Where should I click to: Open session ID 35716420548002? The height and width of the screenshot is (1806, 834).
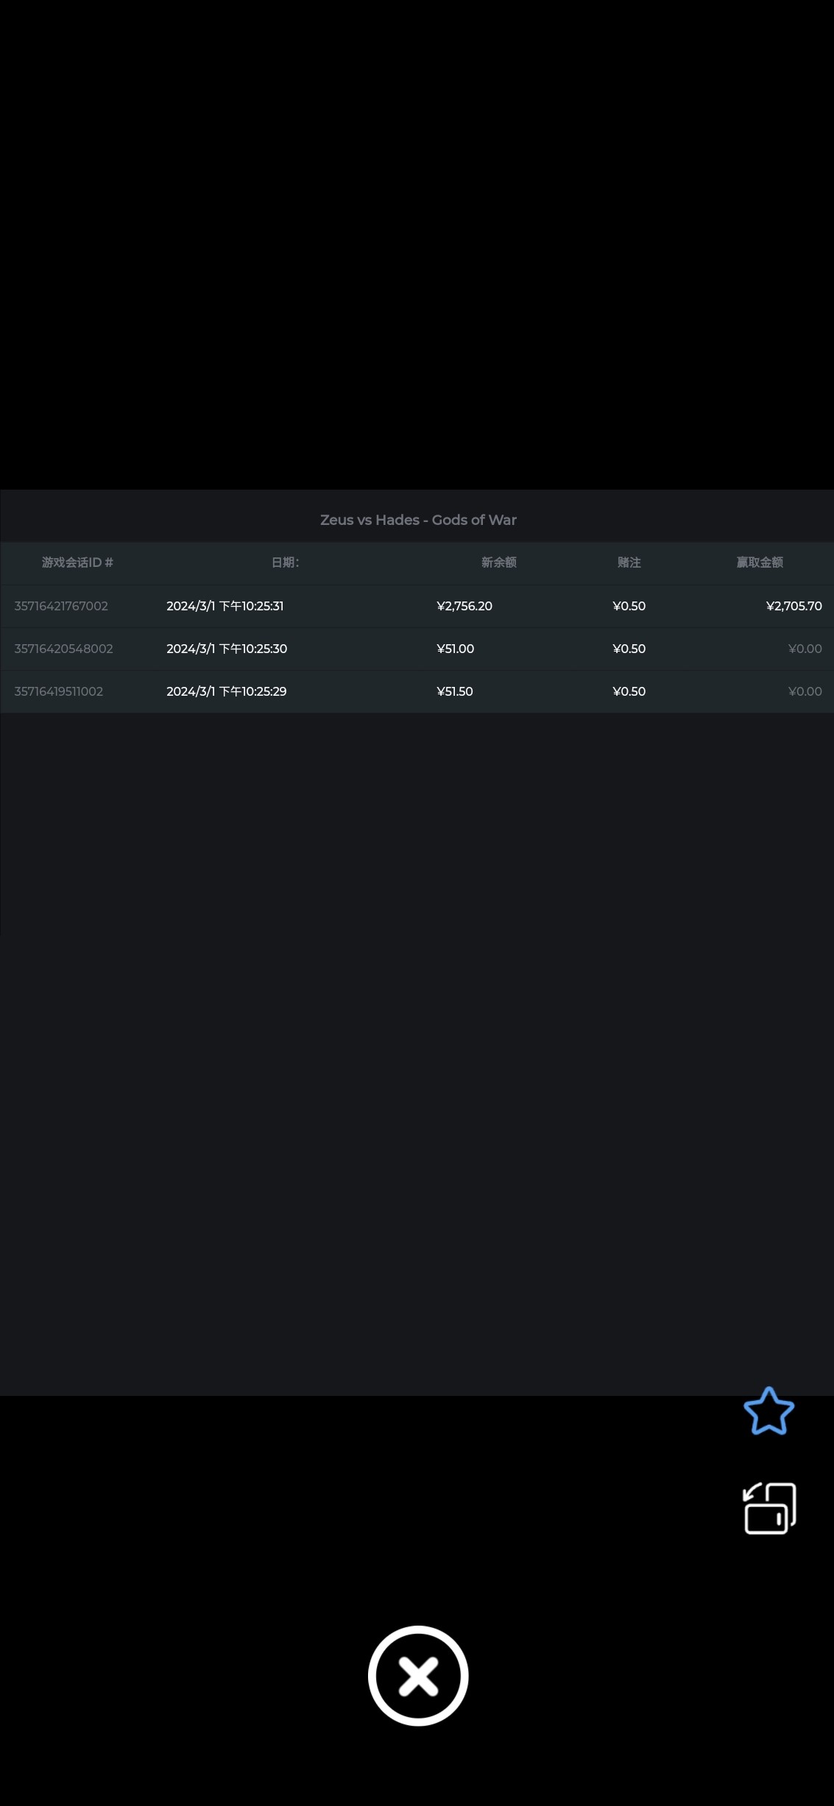(63, 649)
